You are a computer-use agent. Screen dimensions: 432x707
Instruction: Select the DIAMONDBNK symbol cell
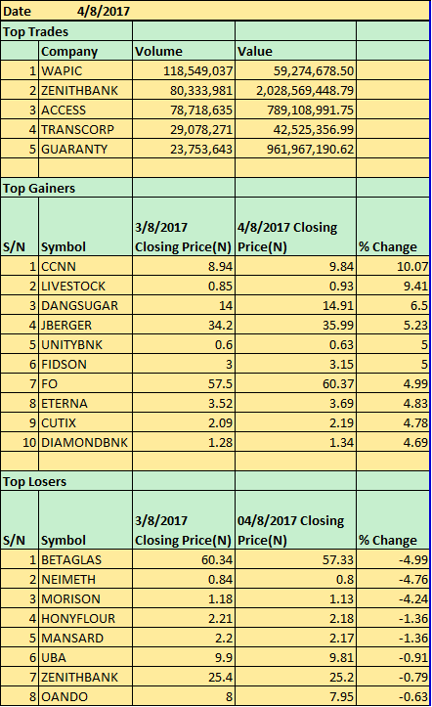click(x=86, y=442)
